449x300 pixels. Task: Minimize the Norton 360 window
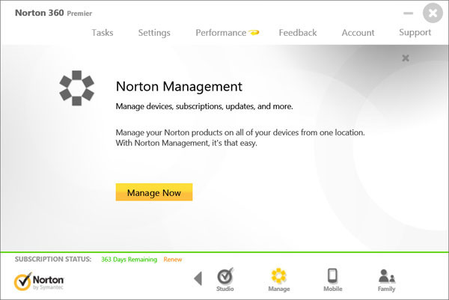coord(408,13)
